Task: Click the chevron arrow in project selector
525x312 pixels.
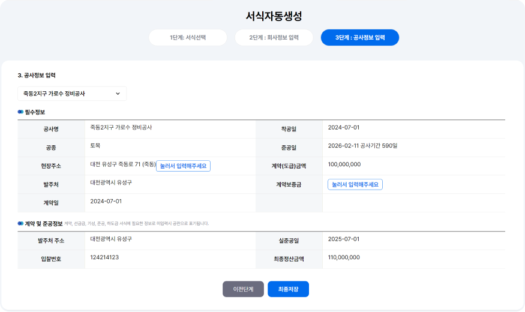Action: pos(118,94)
